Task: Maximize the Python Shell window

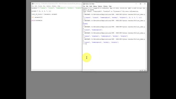Action: pyautogui.click(x=141, y=4)
